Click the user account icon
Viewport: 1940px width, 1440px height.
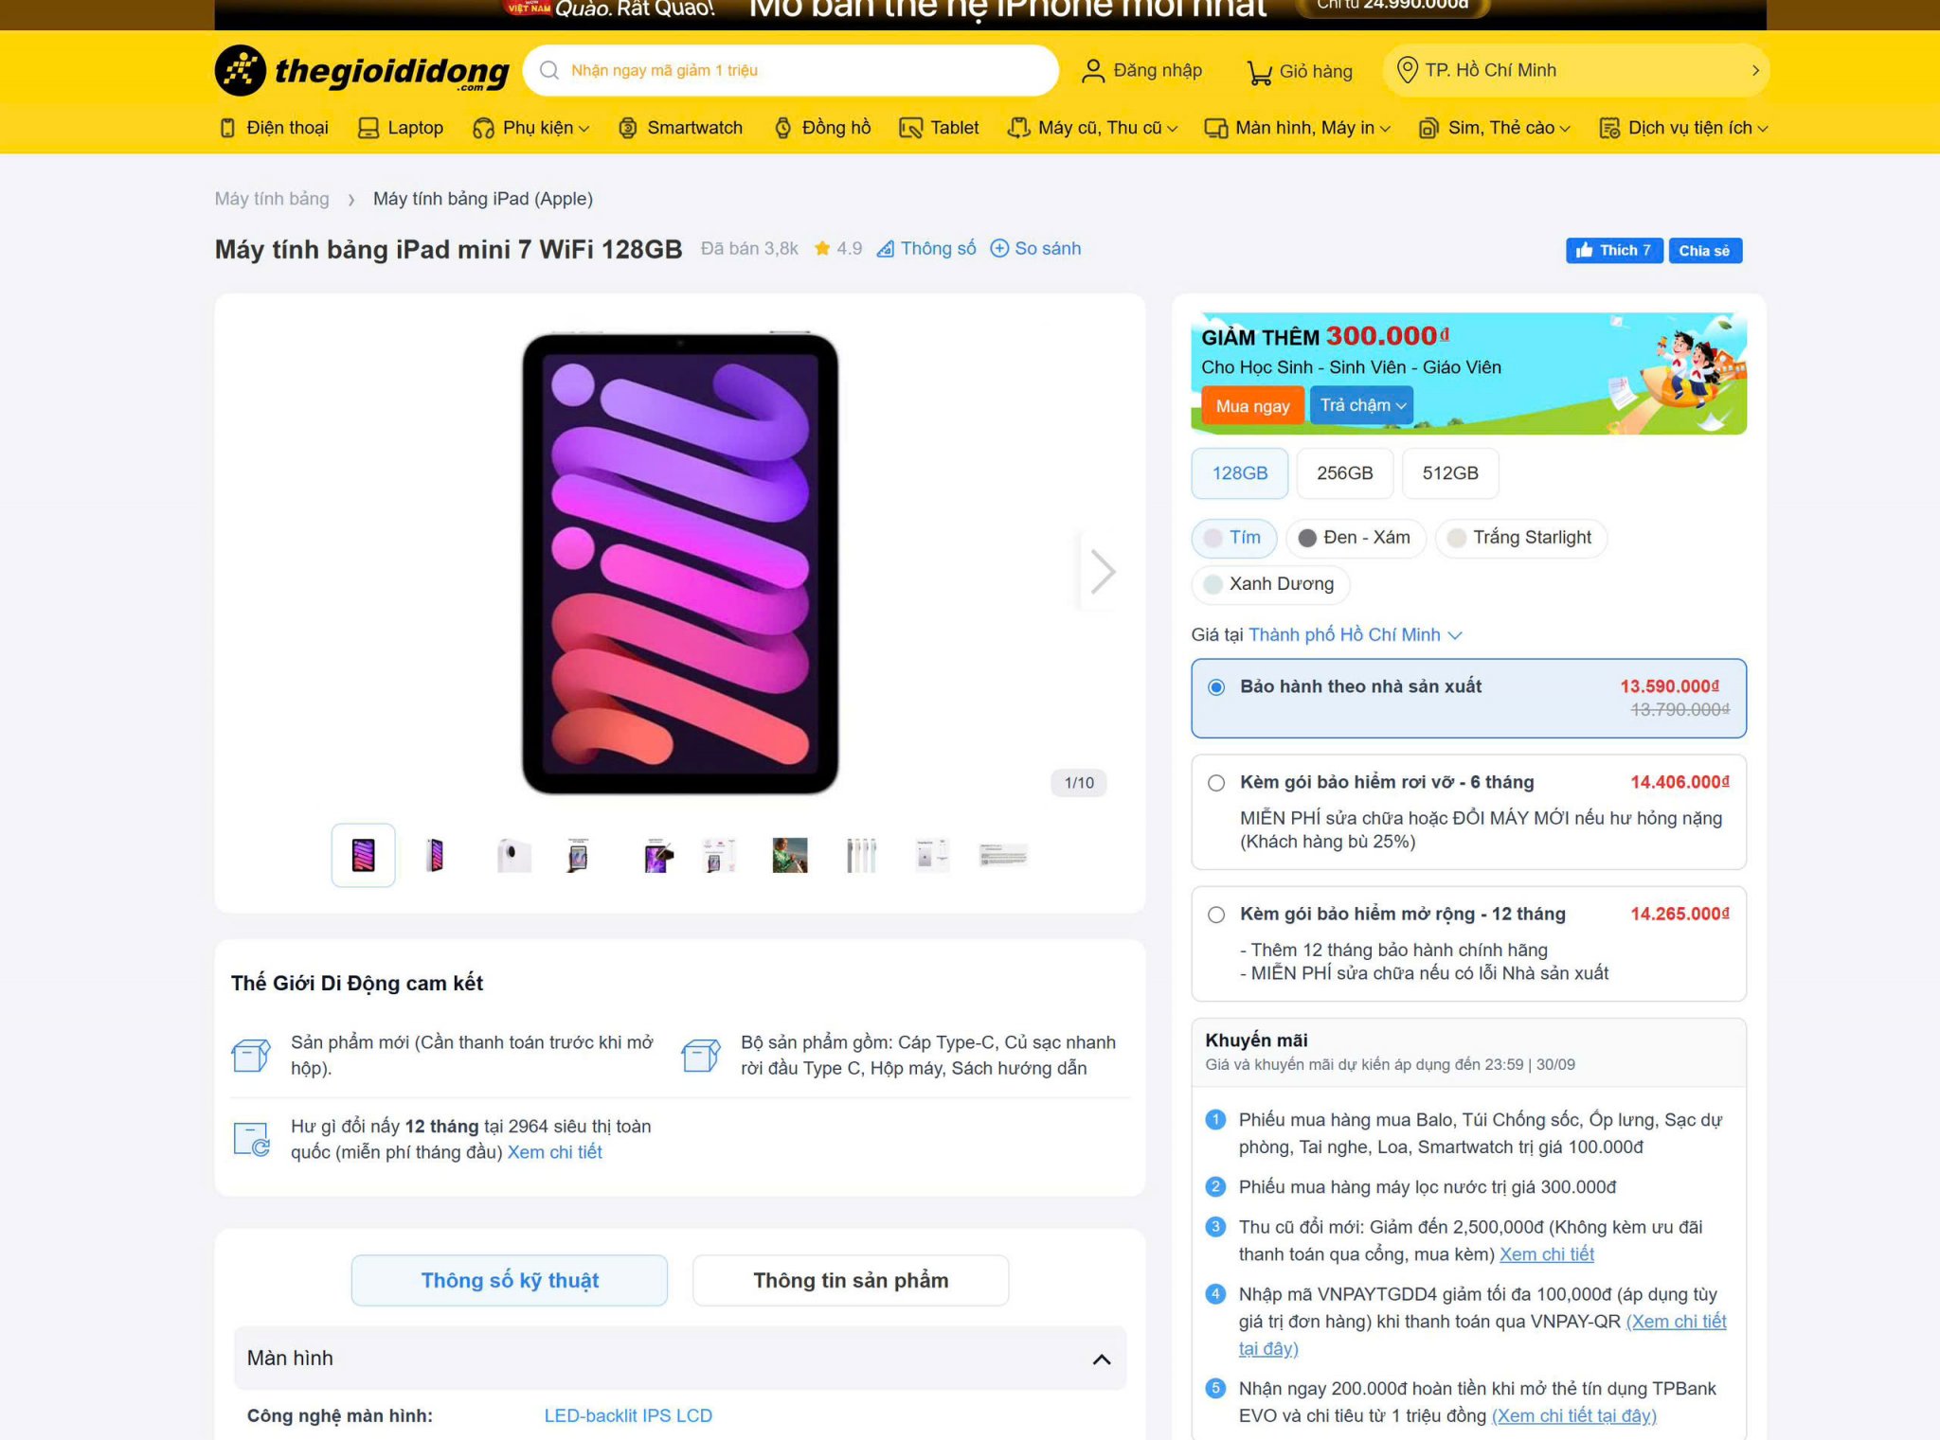click(x=1093, y=71)
